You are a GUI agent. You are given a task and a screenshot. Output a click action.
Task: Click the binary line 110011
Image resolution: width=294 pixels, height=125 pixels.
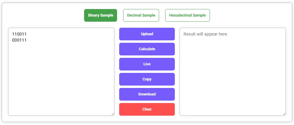coord(19,34)
